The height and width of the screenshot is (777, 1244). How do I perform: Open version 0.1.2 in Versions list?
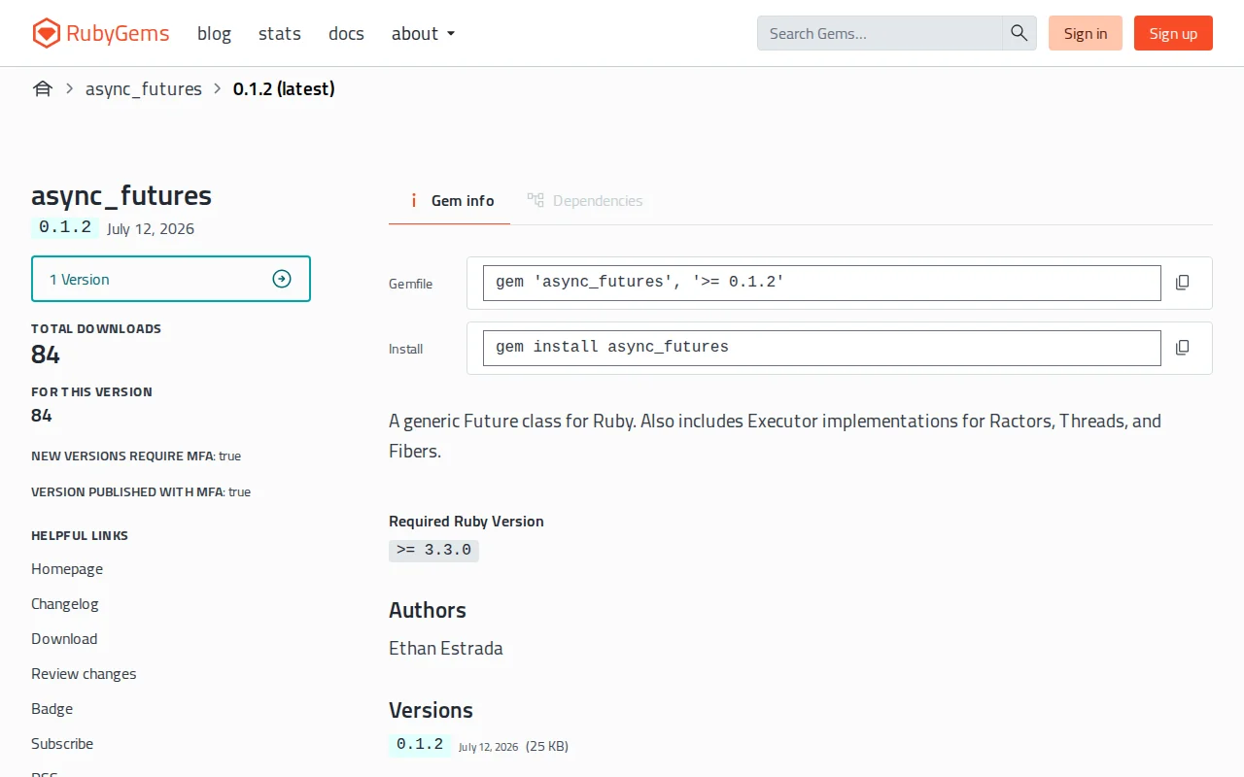[420, 745]
